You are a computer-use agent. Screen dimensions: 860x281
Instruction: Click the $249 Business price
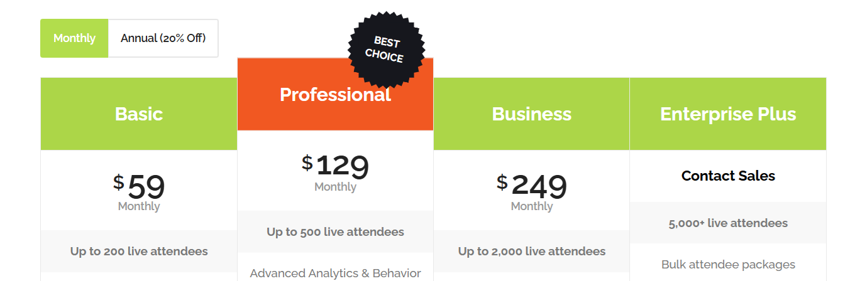pyautogui.click(x=532, y=186)
